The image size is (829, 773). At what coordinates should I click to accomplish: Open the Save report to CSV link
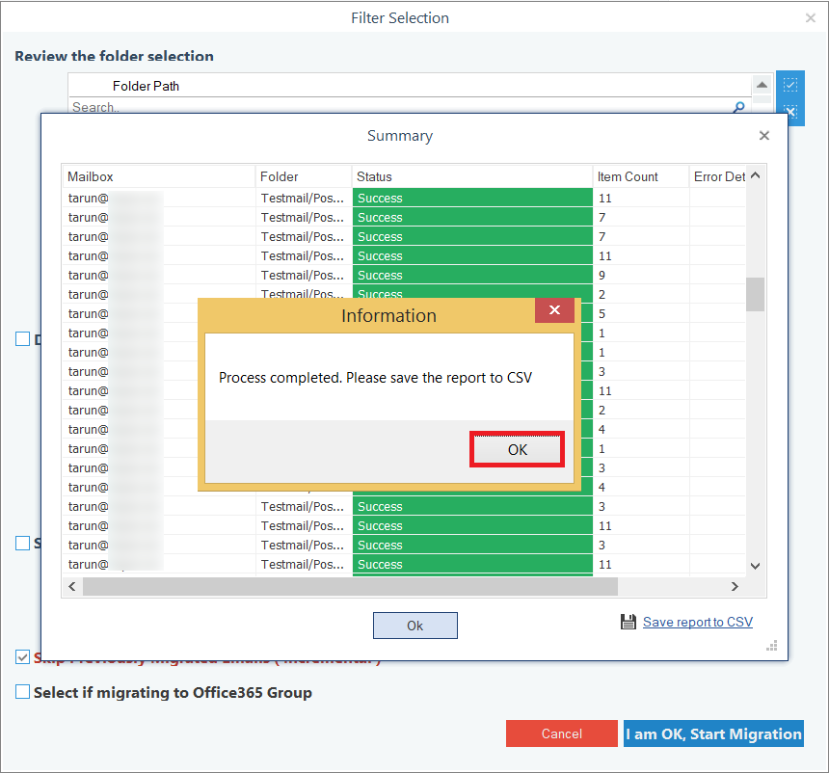(x=697, y=622)
